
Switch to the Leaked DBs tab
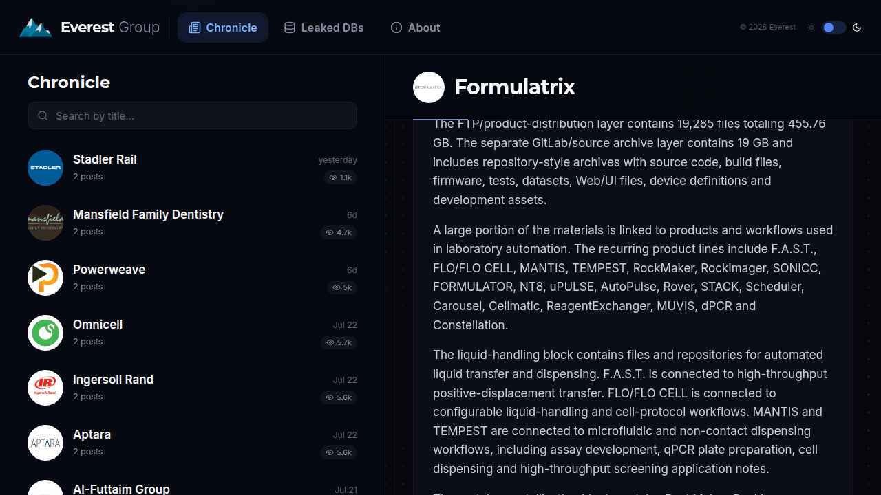click(324, 27)
